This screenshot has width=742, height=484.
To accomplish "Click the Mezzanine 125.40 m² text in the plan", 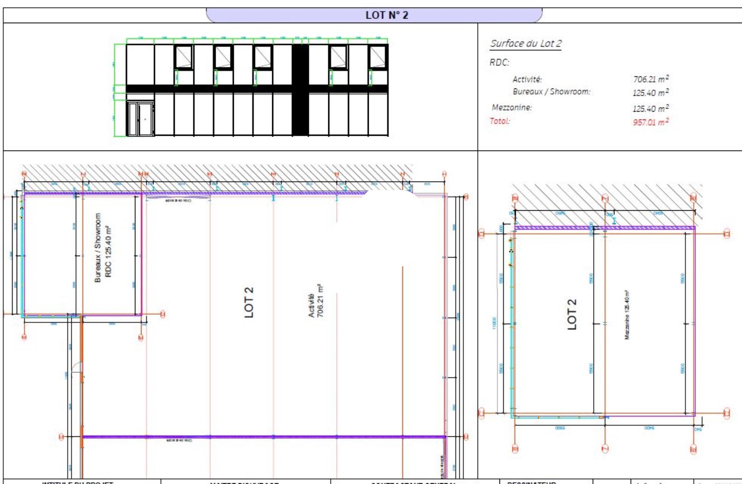I will point(627,315).
